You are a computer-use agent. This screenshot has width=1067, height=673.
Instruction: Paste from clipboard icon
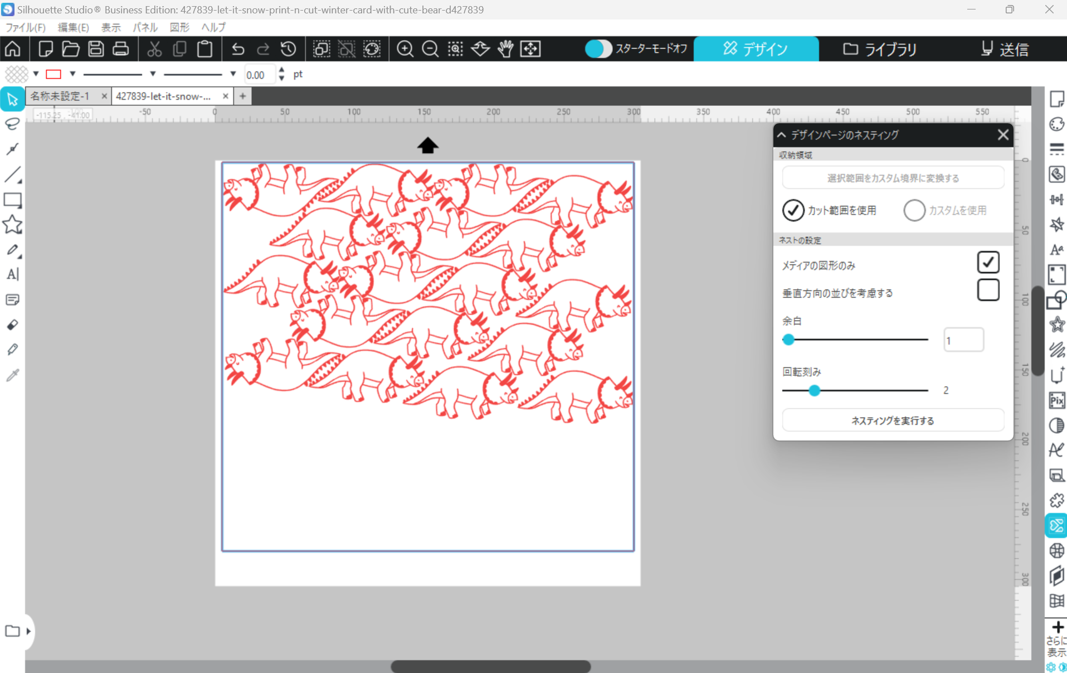click(205, 49)
